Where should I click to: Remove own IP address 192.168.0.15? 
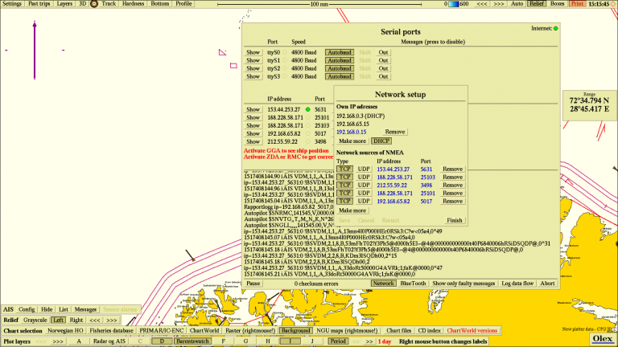pyautogui.click(x=395, y=132)
